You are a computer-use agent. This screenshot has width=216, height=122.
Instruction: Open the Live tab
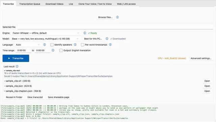click(x=71, y=4)
